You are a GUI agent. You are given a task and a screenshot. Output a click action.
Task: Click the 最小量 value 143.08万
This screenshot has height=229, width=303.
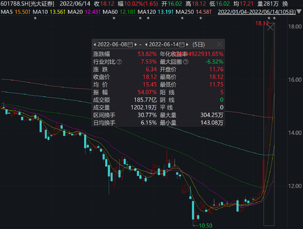[x=212, y=123]
